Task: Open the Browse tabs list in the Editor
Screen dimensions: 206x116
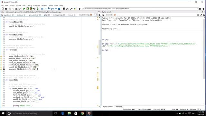Action: pos(2,15)
